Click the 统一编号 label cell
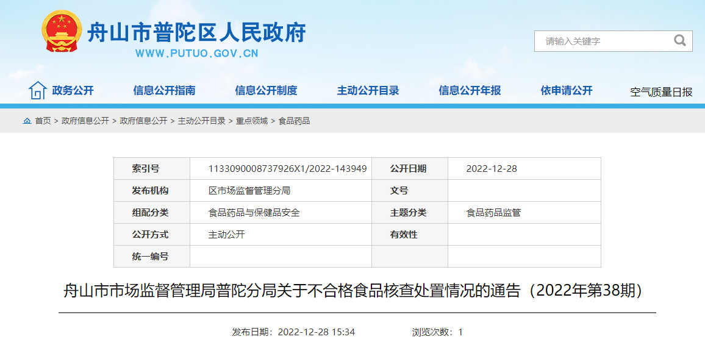This screenshot has width=705, height=345. [152, 257]
